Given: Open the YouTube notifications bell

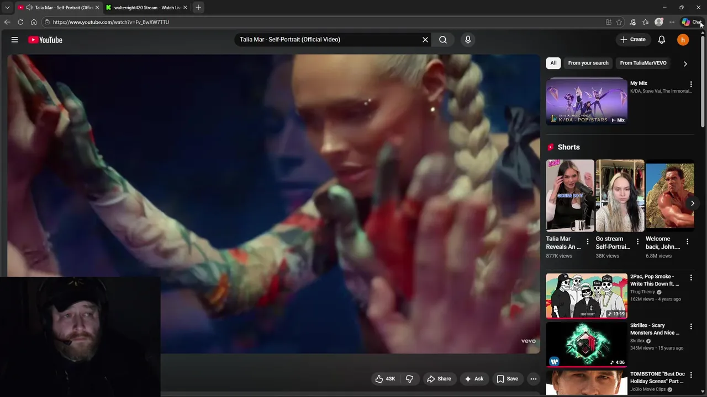Looking at the screenshot, I should [662, 40].
